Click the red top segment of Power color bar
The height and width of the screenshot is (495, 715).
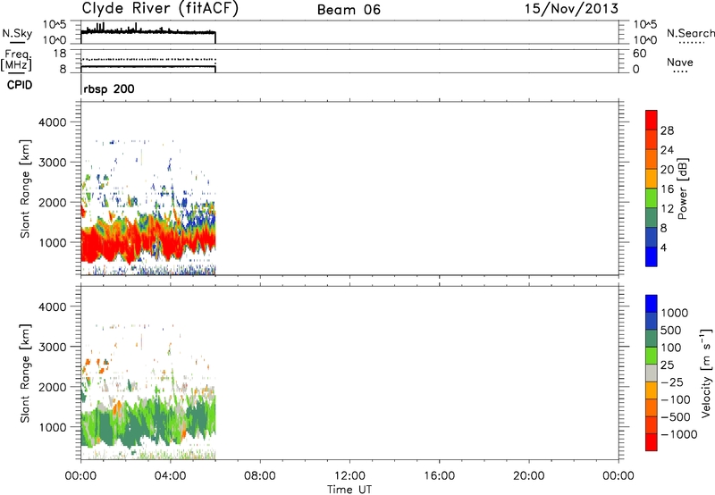click(652, 120)
